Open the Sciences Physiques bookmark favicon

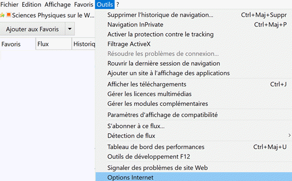[9, 14]
